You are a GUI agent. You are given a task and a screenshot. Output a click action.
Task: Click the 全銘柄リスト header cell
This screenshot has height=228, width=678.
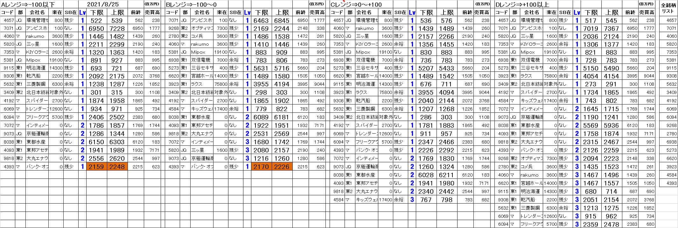pos(668,8)
